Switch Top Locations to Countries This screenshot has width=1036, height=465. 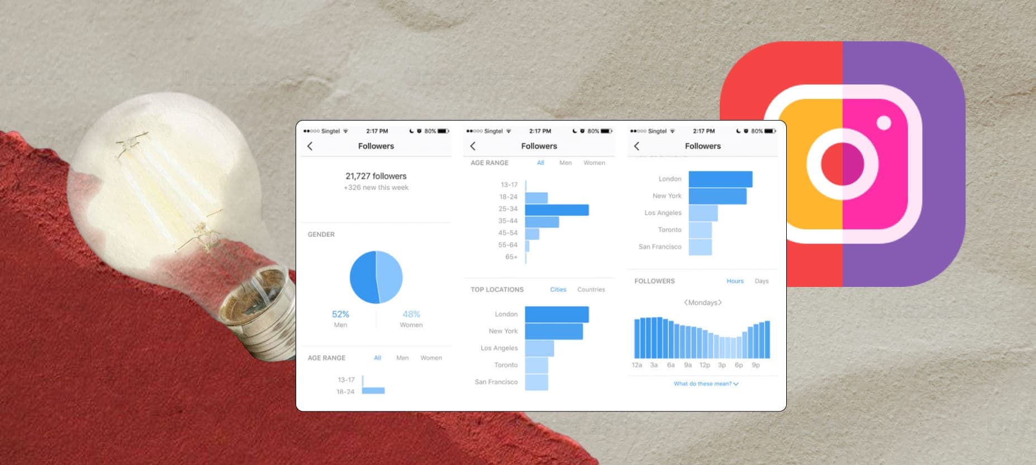pyautogui.click(x=591, y=290)
